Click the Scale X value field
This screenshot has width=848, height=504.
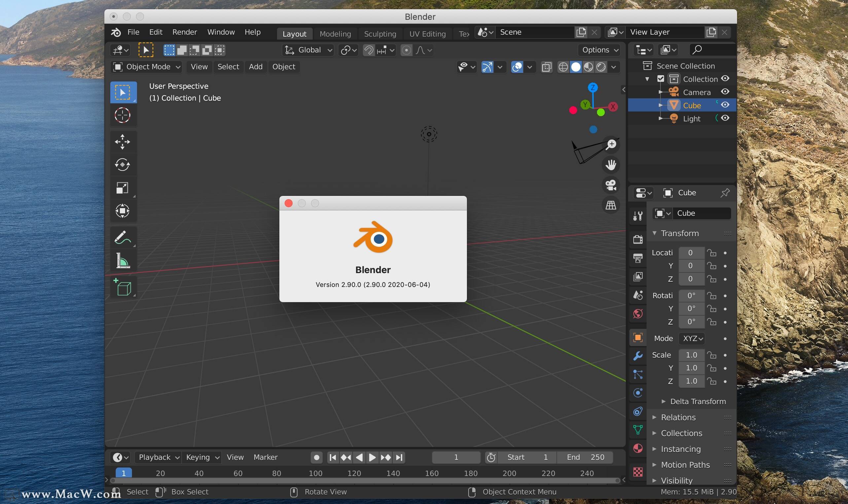point(691,355)
